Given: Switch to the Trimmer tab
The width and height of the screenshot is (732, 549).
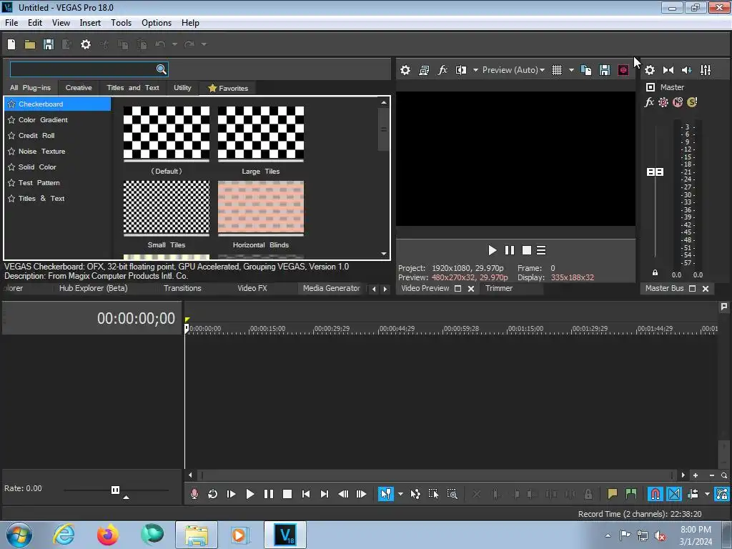Looking at the screenshot, I should 498,289.
